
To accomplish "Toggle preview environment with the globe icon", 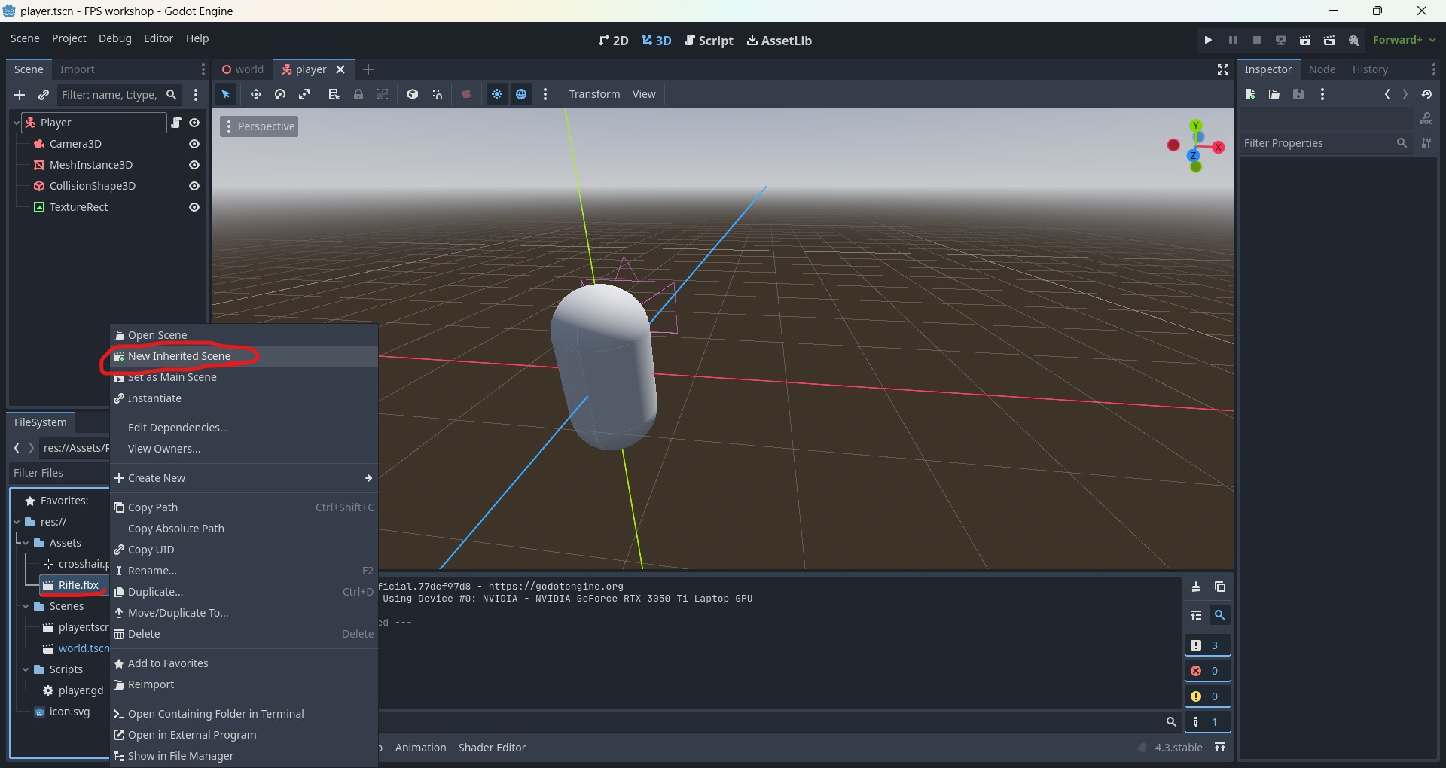I will tap(522, 94).
